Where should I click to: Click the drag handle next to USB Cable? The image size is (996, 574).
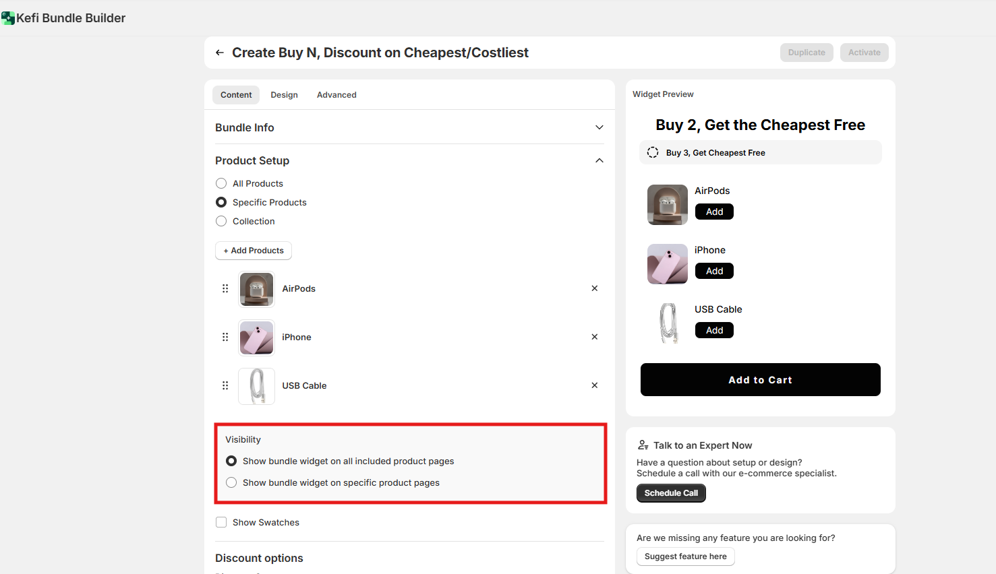pyautogui.click(x=225, y=385)
